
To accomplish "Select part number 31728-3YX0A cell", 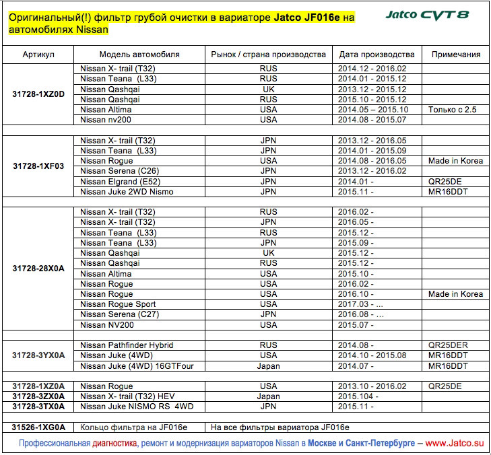I will click(38, 355).
